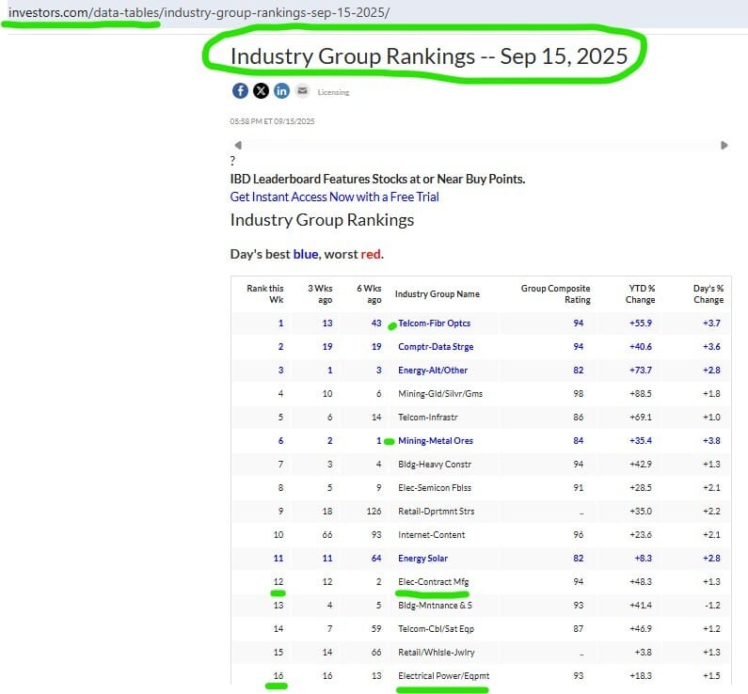The image size is (748, 694).
Task: Select the Energy Solar group name
Action: (x=423, y=559)
